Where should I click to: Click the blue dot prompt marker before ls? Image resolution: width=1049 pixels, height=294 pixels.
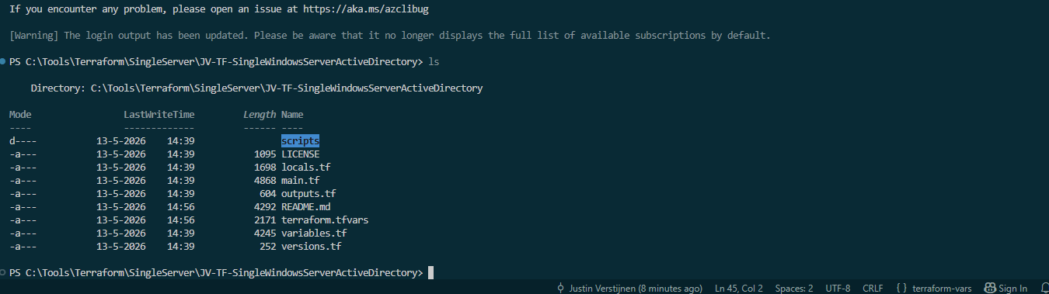[x=3, y=61]
